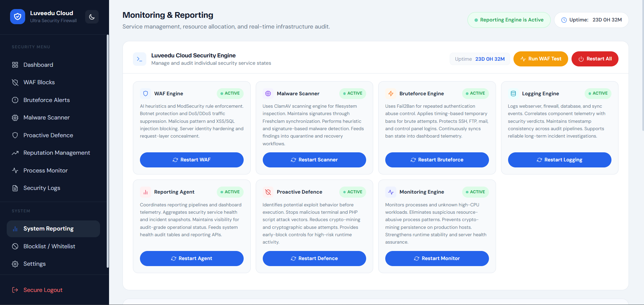Viewport: 644px width, 305px height.
Task: Click the Secure Logout link
Action: click(43, 290)
